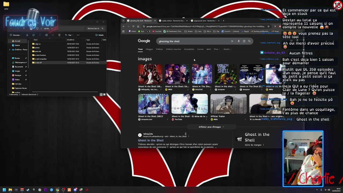
Task: Open the taskbar clock and date
Action: 337,190
